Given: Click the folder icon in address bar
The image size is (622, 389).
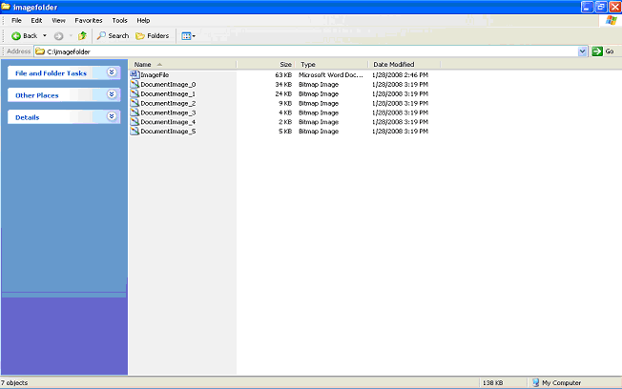Looking at the screenshot, I should [x=40, y=51].
